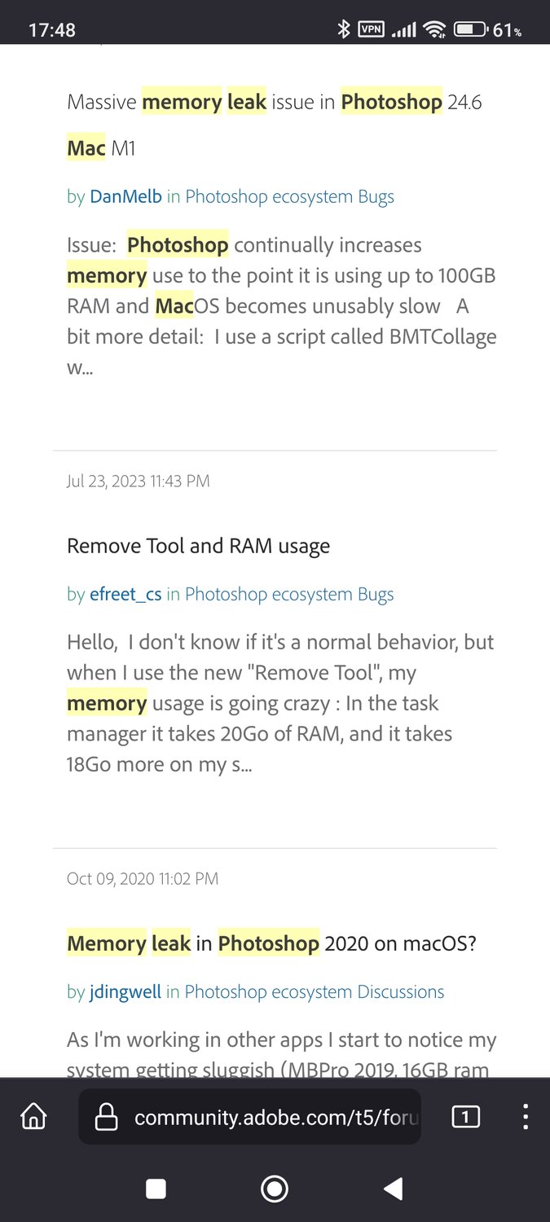Tap the Wi-Fi status icon
Viewport: 550px width, 1222px height.
point(436,30)
